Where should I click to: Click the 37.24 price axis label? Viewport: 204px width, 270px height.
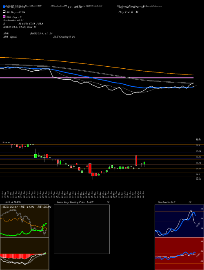(198, 151)
